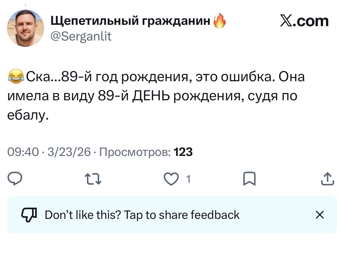Click the display name Щепетильный гражданин

click(130, 21)
